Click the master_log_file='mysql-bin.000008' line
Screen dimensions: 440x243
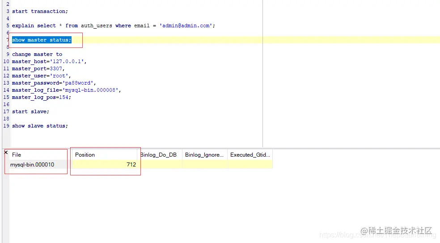pyautogui.click(x=66, y=90)
